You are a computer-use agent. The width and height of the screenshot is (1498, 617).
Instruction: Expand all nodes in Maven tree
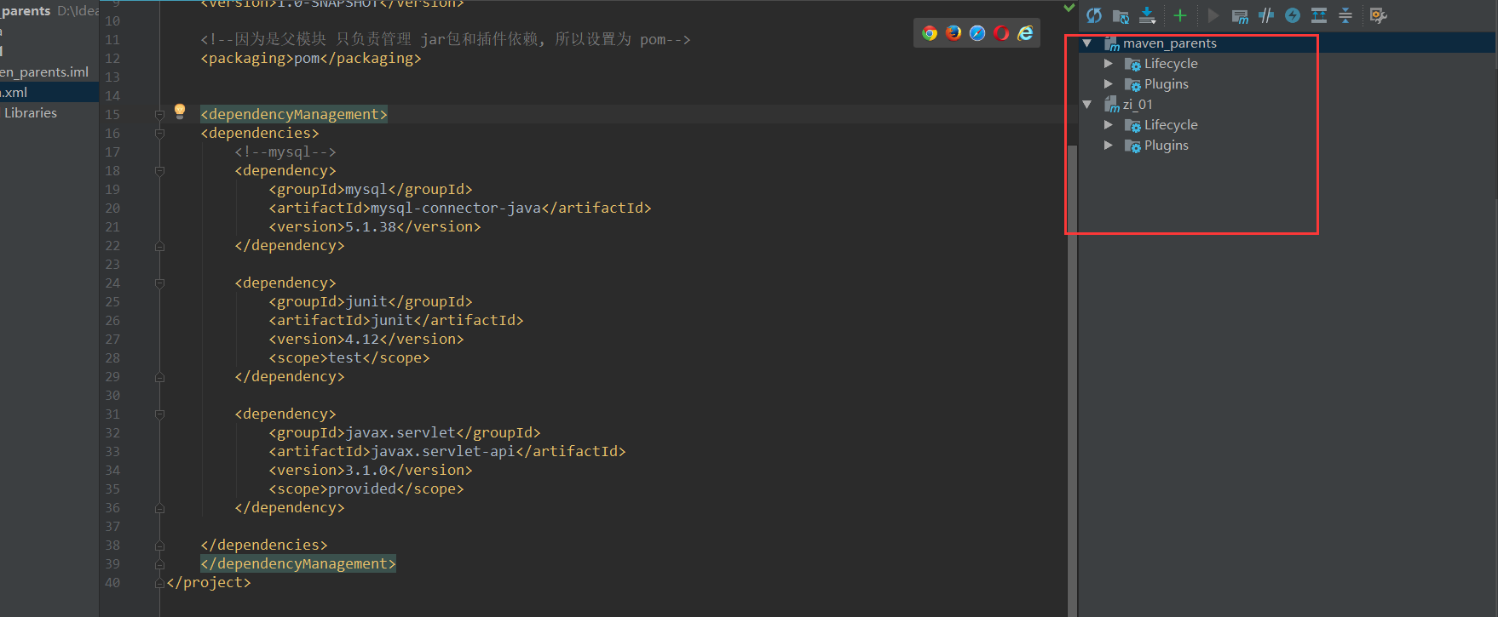[x=1319, y=15]
